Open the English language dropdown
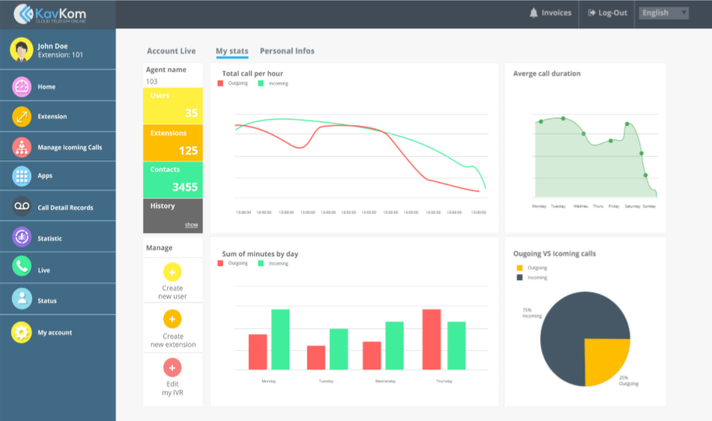The height and width of the screenshot is (421, 712). 663,13
